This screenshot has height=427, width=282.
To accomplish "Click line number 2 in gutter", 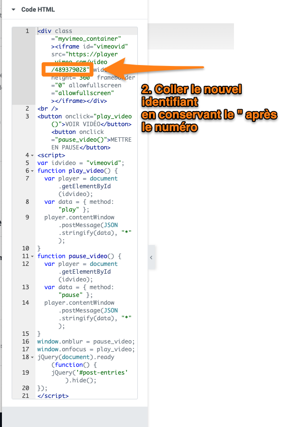I will 27,109.
